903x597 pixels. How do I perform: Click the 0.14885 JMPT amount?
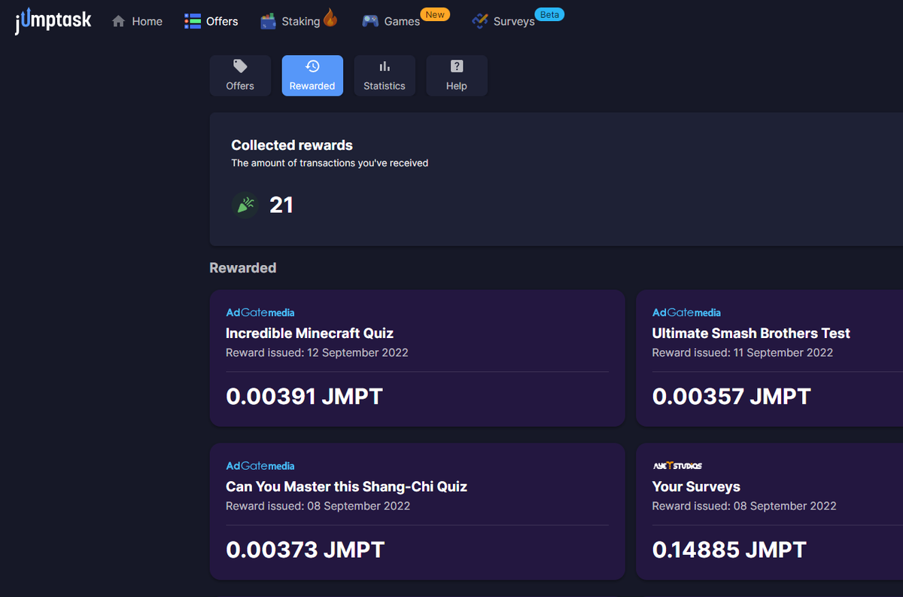point(729,550)
